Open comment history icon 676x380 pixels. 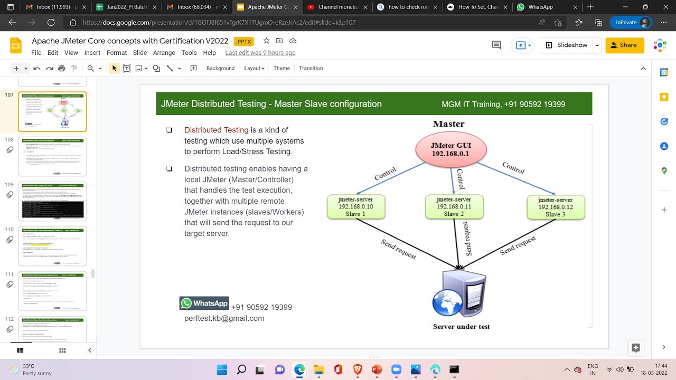(x=496, y=45)
